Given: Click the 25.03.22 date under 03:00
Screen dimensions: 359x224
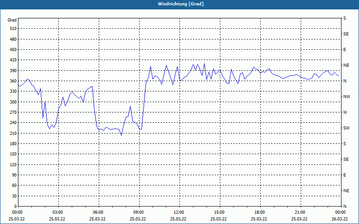Looking at the screenshot, I should click(x=57, y=219).
